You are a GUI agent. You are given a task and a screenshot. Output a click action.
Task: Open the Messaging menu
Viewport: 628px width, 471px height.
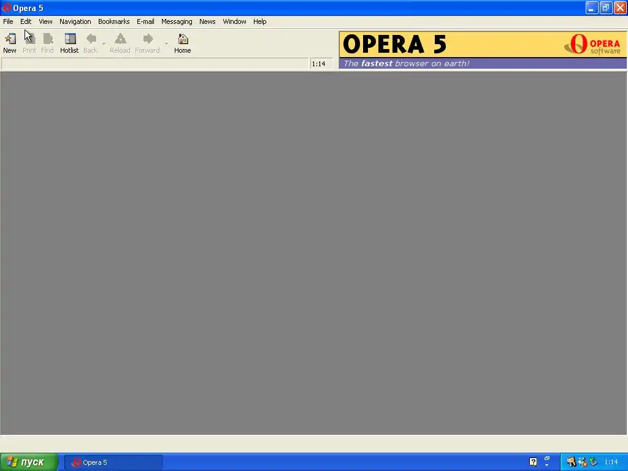pos(177,21)
